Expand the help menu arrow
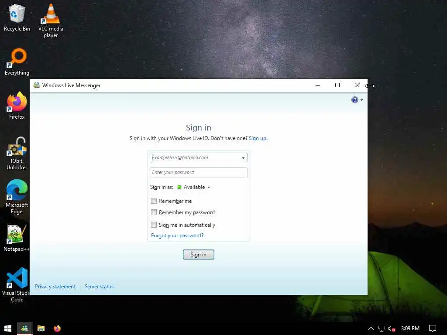This screenshot has height=335, width=447. tap(361, 100)
